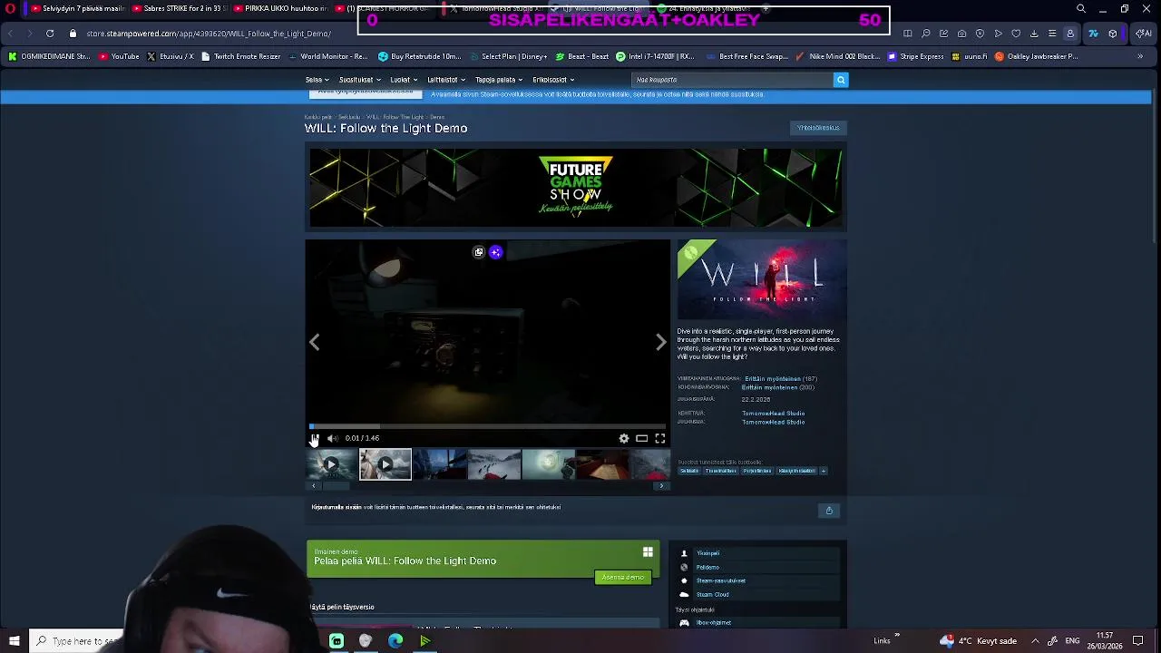Viewport: 1161px width, 653px height.
Task: Click the Asenna demo button
Action: [623, 578]
